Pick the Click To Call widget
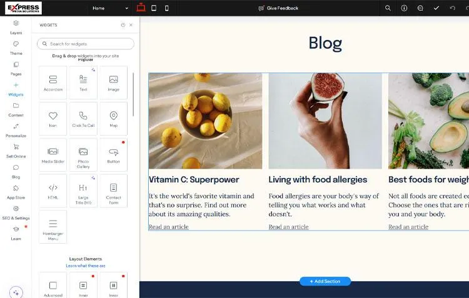 pyautogui.click(x=83, y=119)
